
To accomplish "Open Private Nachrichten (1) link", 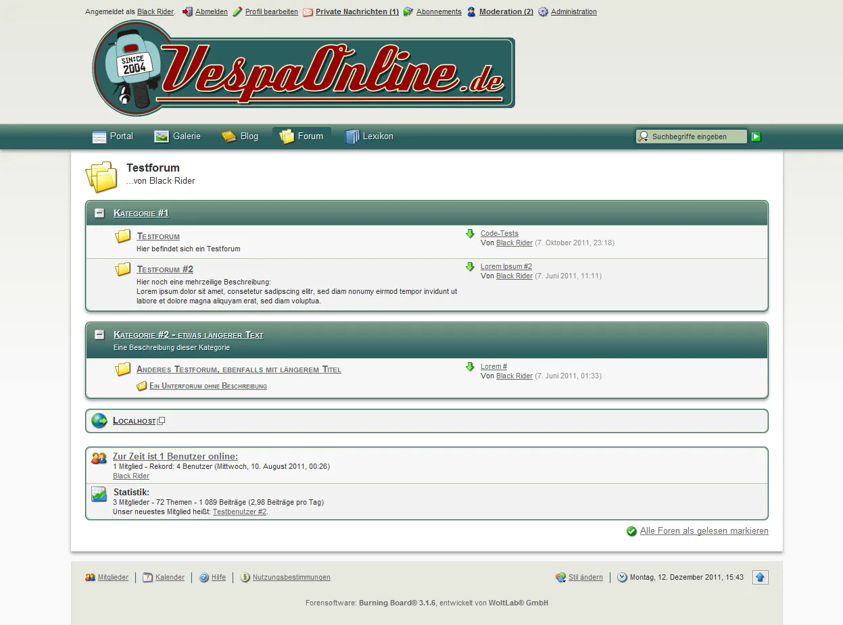I will 357,12.
